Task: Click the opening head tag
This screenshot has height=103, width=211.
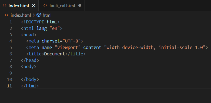Action: click(x=29, y=35)
